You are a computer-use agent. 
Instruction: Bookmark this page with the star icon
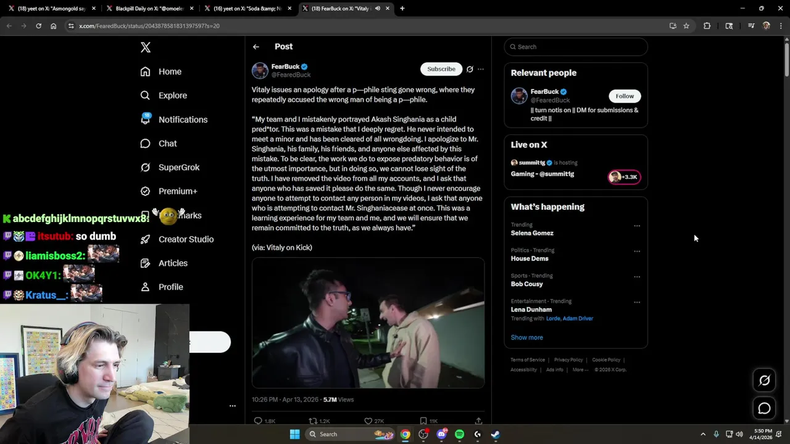pos(686,26)
